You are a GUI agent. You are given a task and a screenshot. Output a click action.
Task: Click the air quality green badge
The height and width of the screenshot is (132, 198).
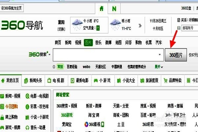98,28
